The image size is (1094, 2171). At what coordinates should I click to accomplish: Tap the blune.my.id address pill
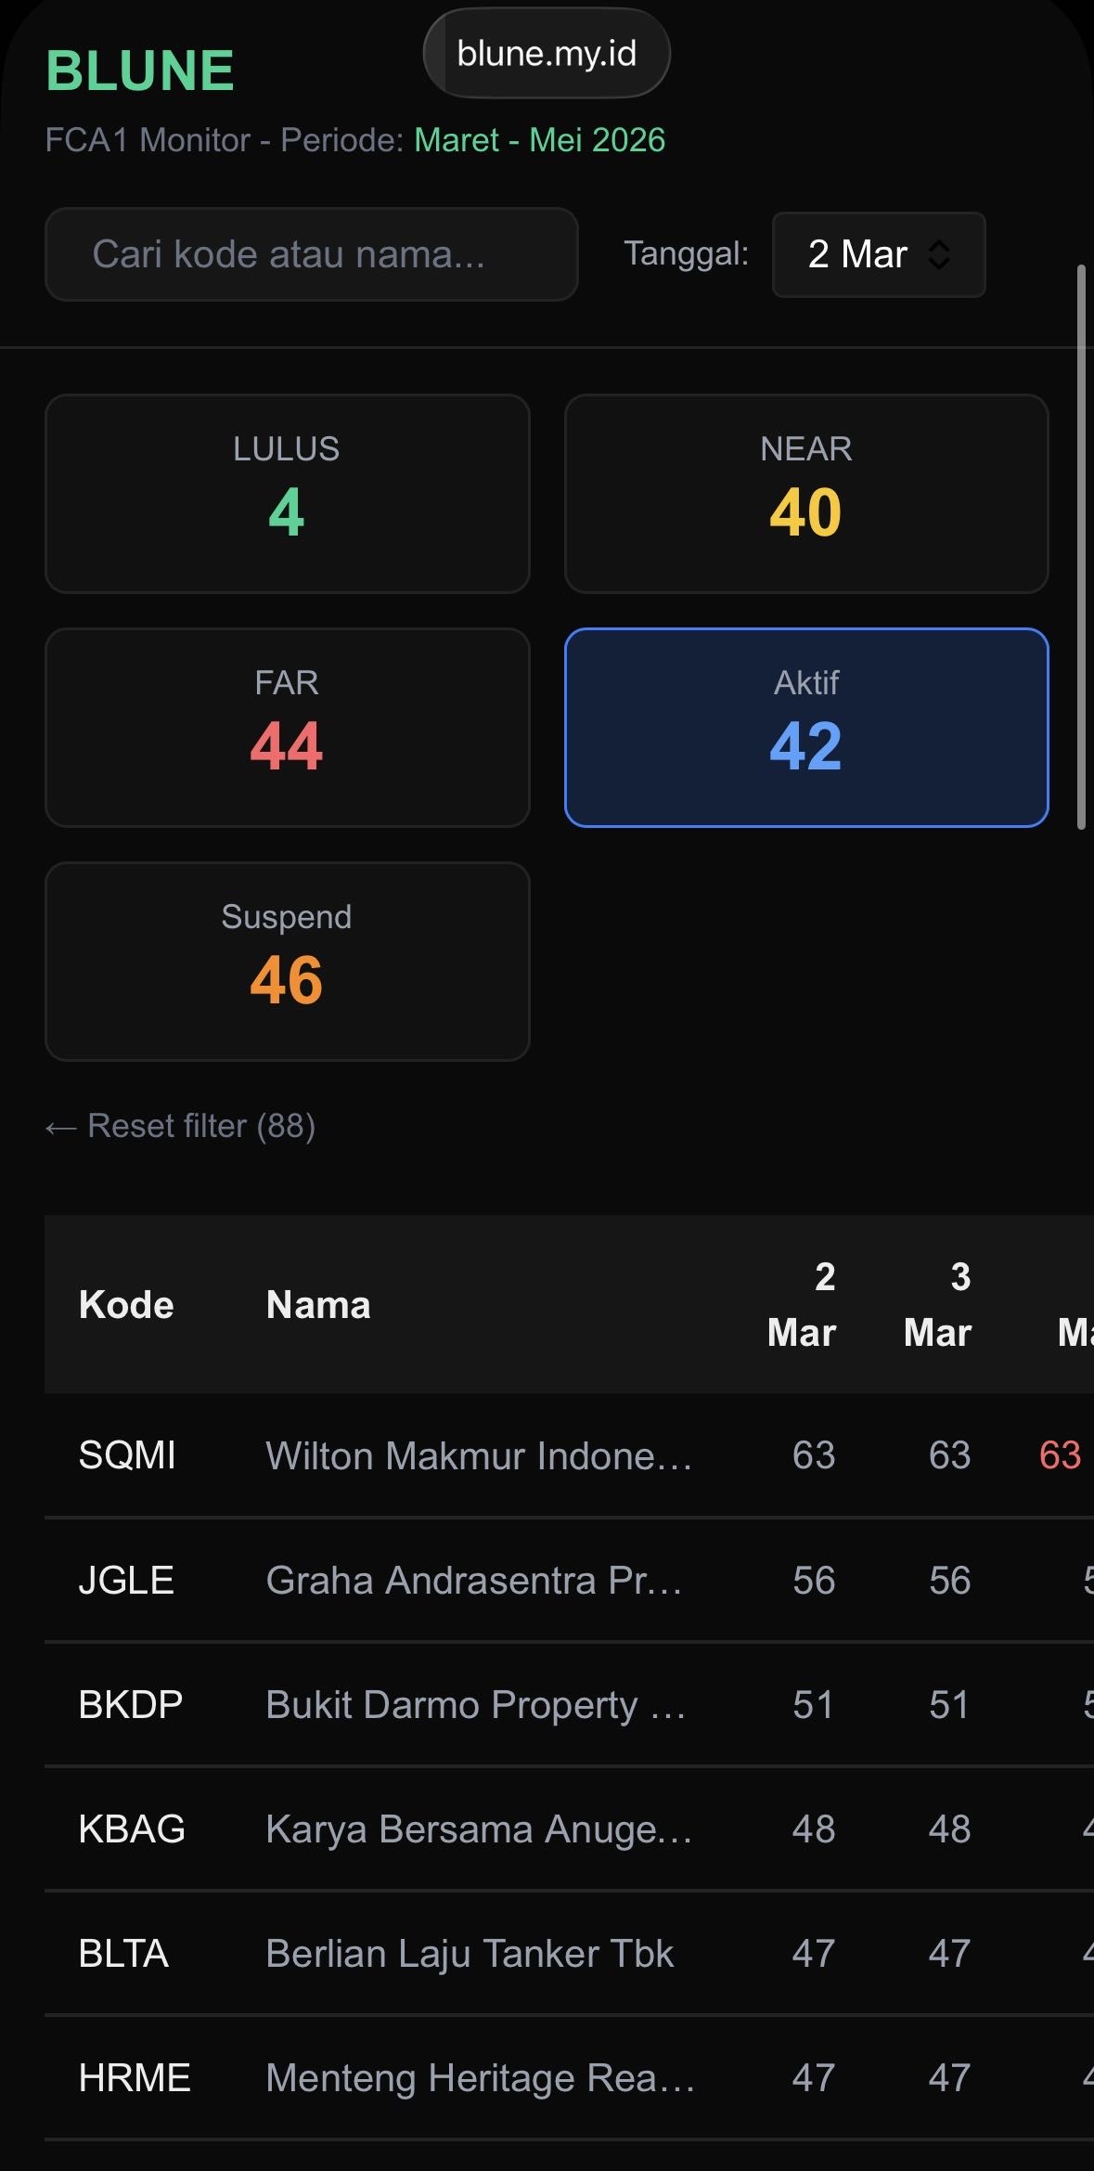547,54
